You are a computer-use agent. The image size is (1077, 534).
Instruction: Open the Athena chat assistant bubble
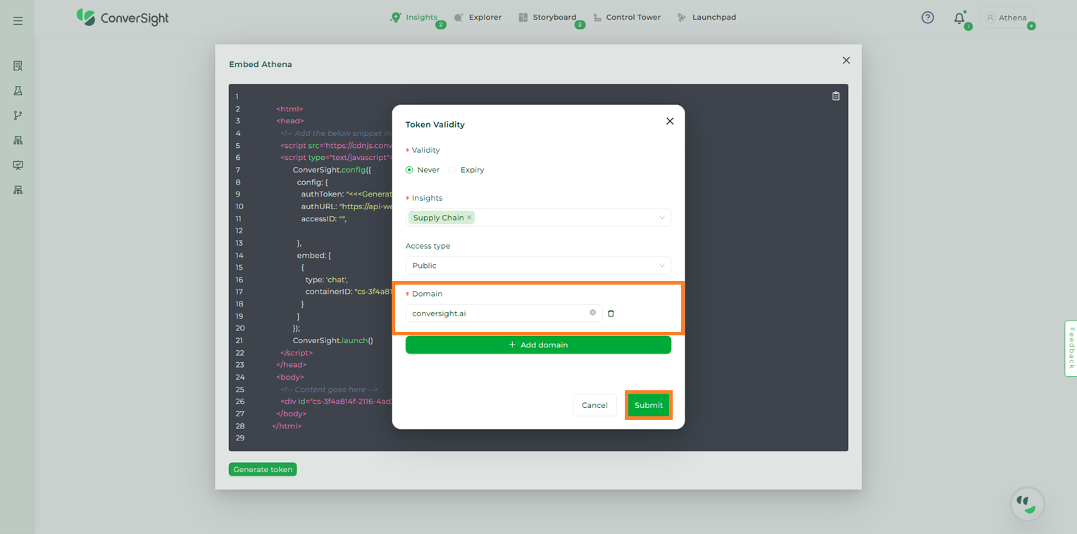1027,504
